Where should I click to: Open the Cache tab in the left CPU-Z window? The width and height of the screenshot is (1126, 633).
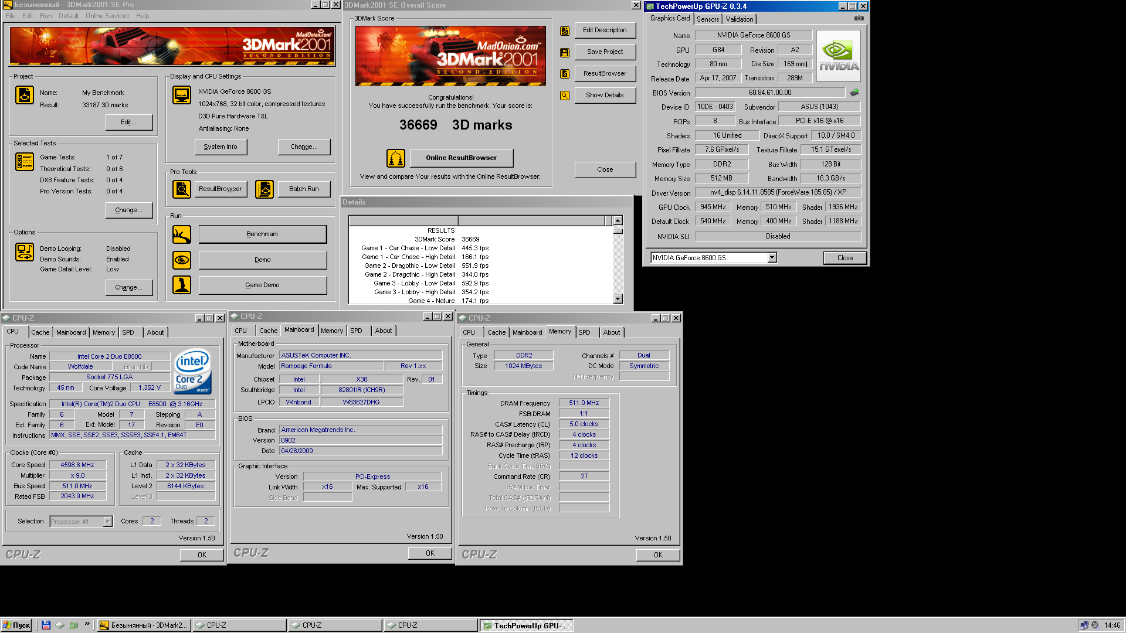click(x=40, y=332)
